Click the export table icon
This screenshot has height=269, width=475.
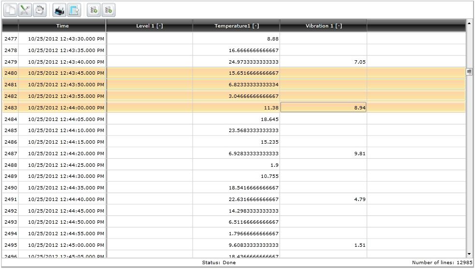(x=74, y=10)
